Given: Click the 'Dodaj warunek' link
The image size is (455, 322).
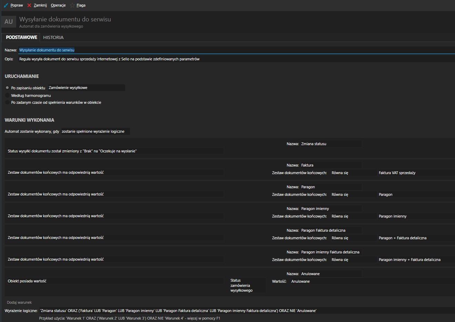Looking at the screenshot, I should click(x=19, y=302).
